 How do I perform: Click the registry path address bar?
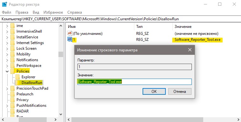121,19
